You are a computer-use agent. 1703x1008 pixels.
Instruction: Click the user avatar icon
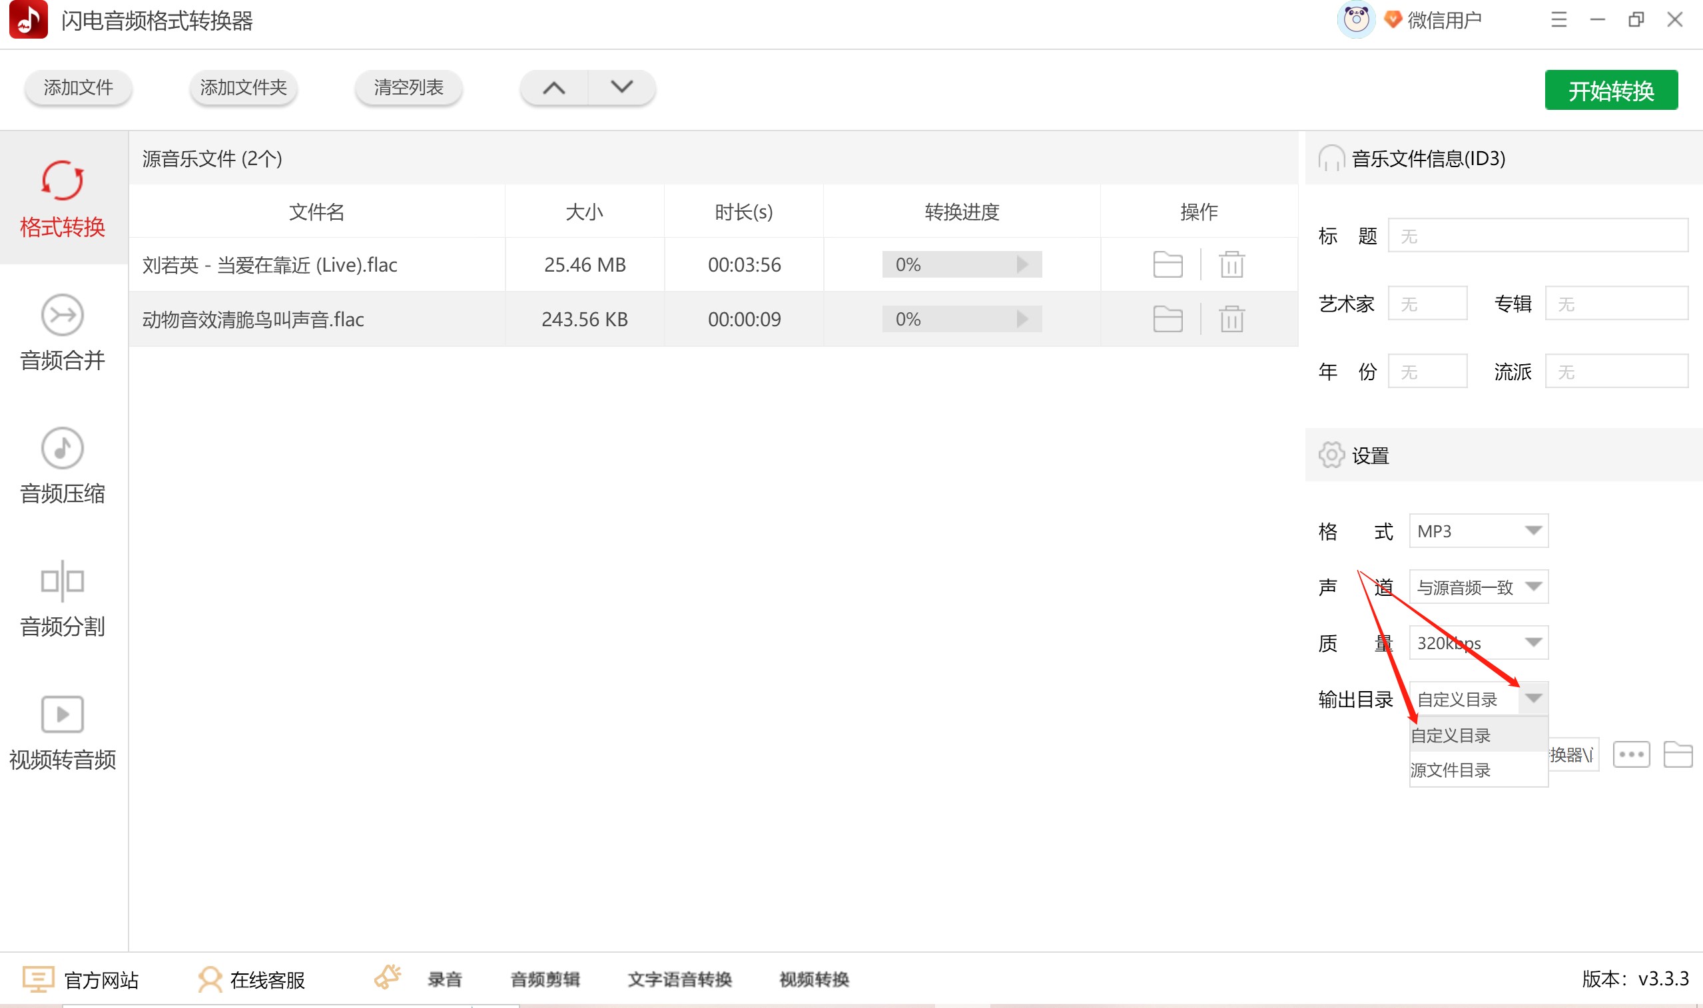point(1356,20)
